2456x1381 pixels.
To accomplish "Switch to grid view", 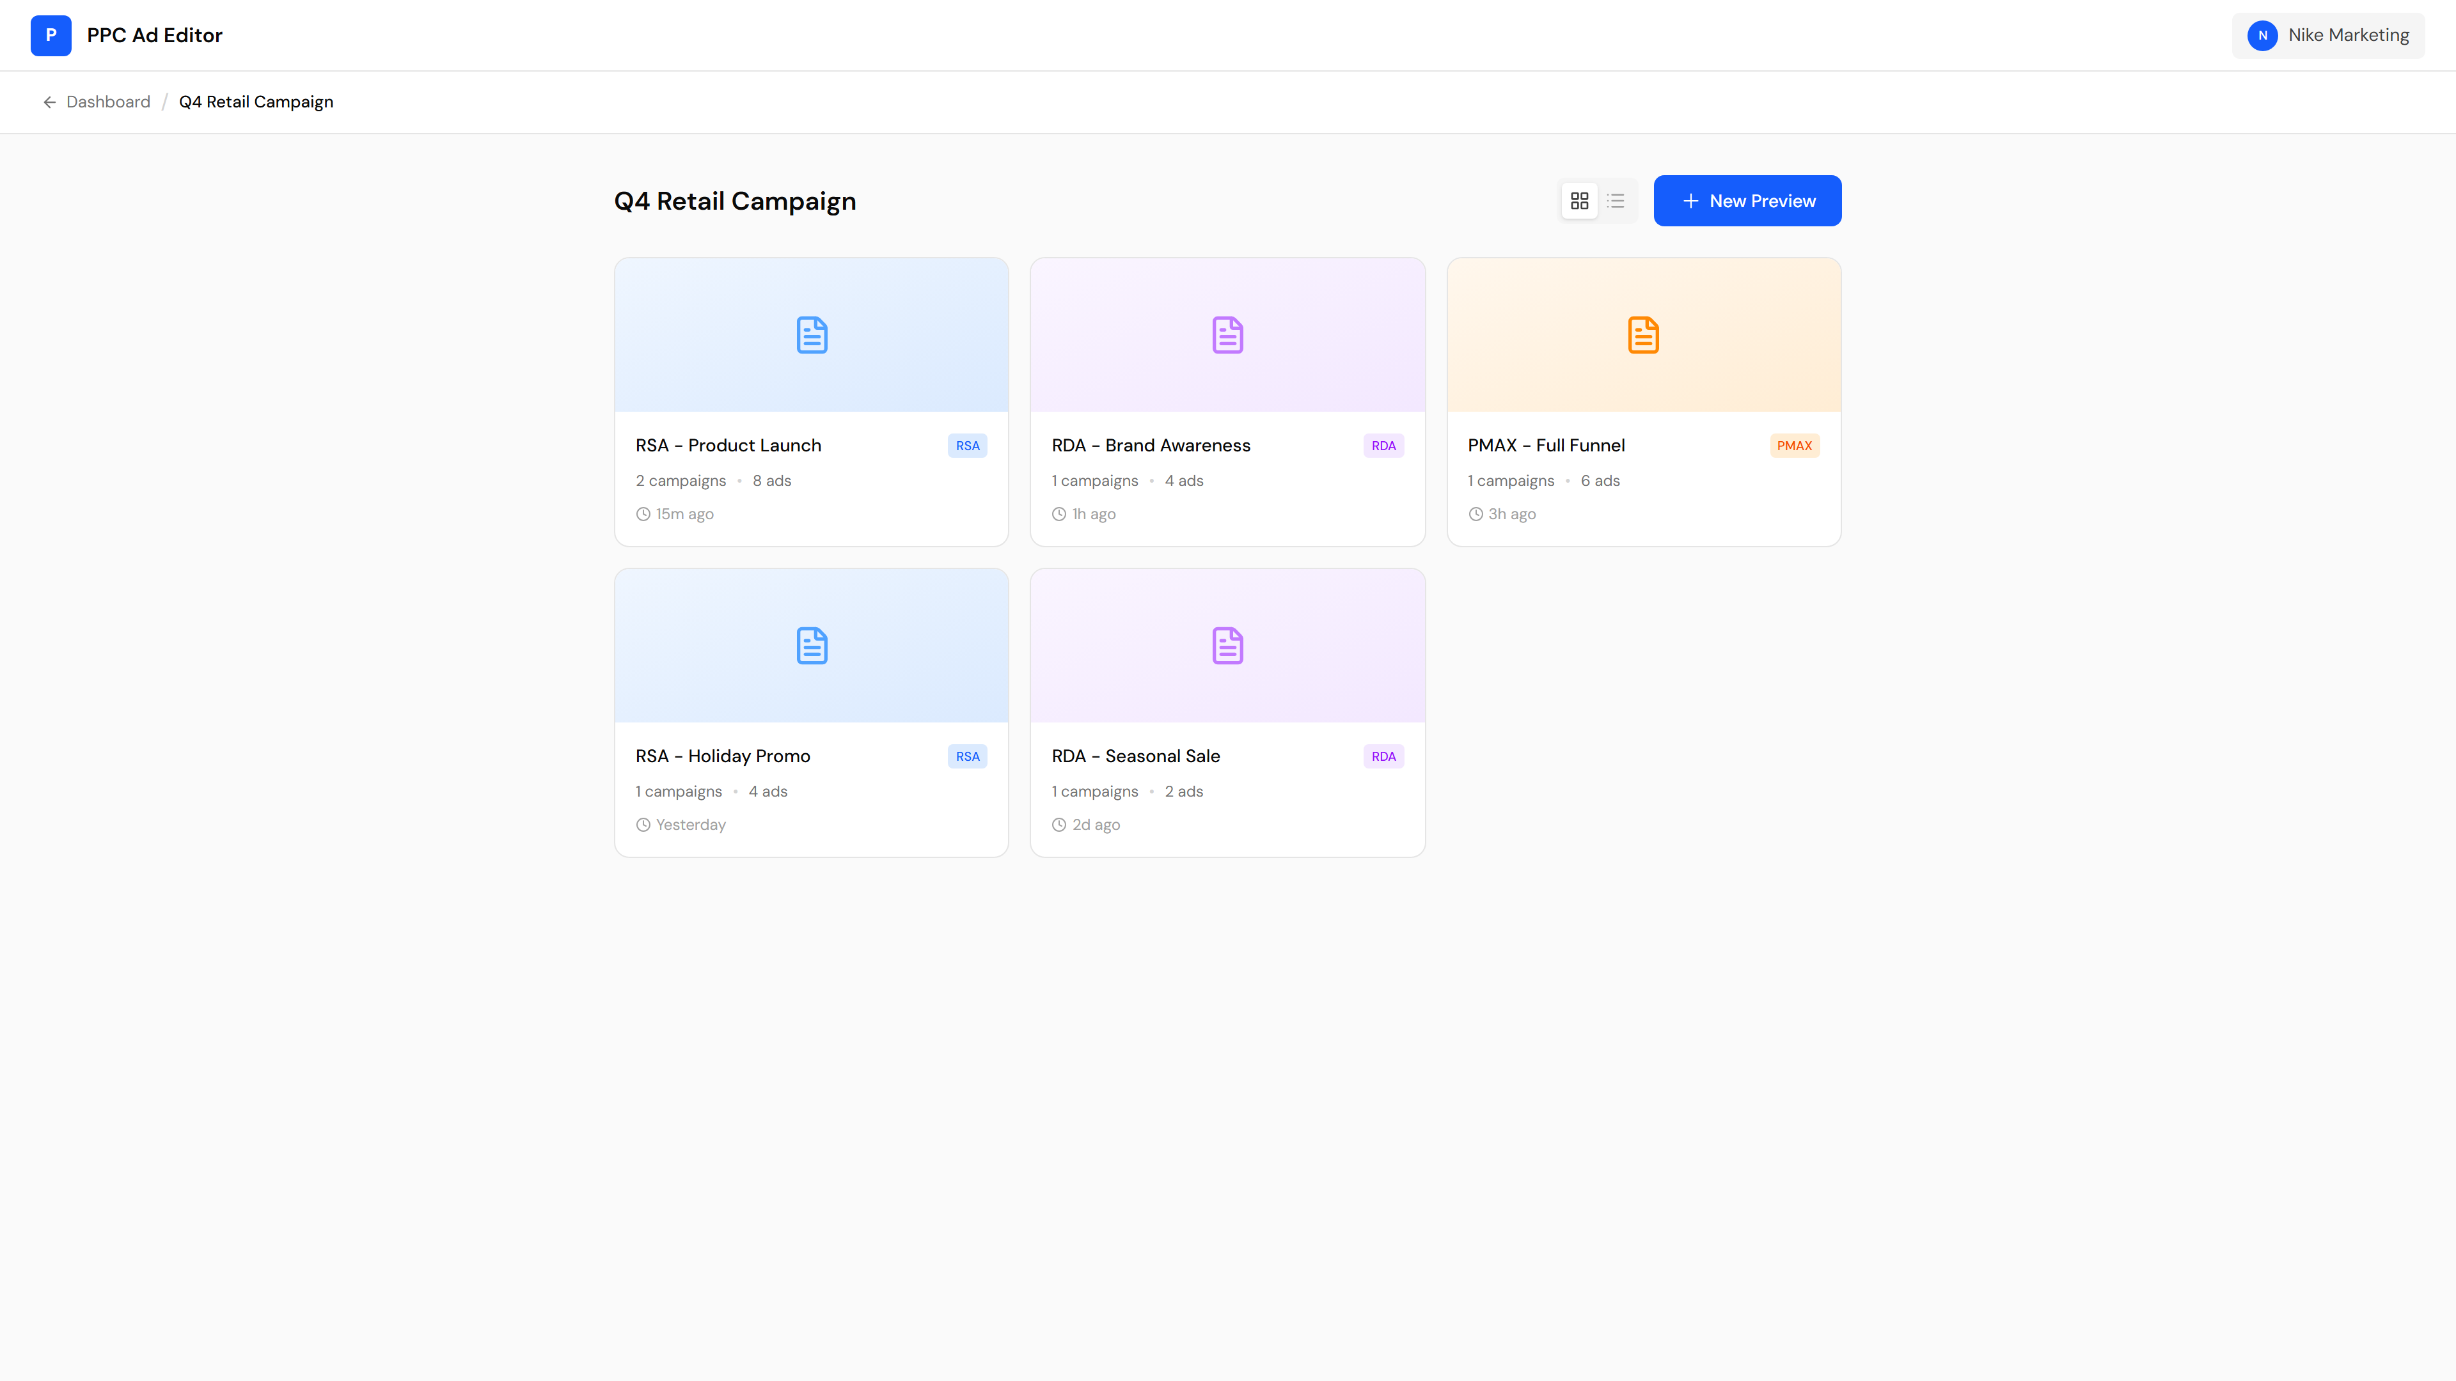I will tap(1580, 201).
